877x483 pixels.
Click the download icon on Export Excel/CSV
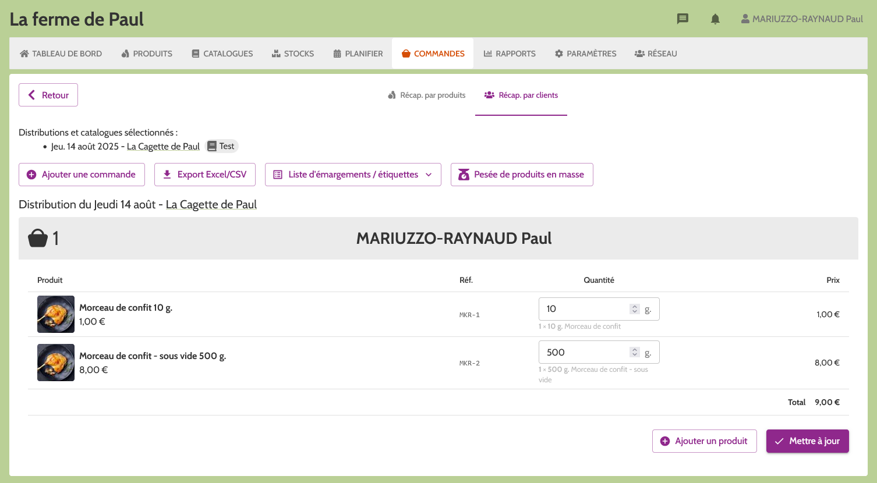168,175
